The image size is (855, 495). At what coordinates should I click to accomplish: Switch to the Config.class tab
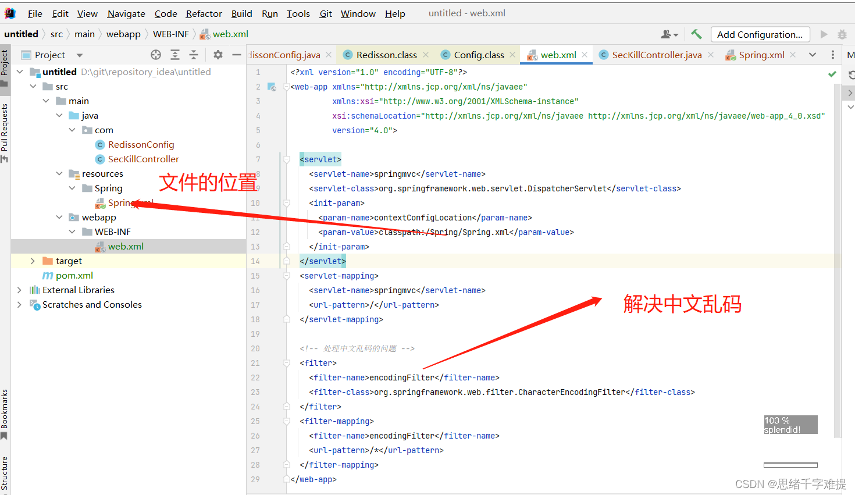coord(479,55)
